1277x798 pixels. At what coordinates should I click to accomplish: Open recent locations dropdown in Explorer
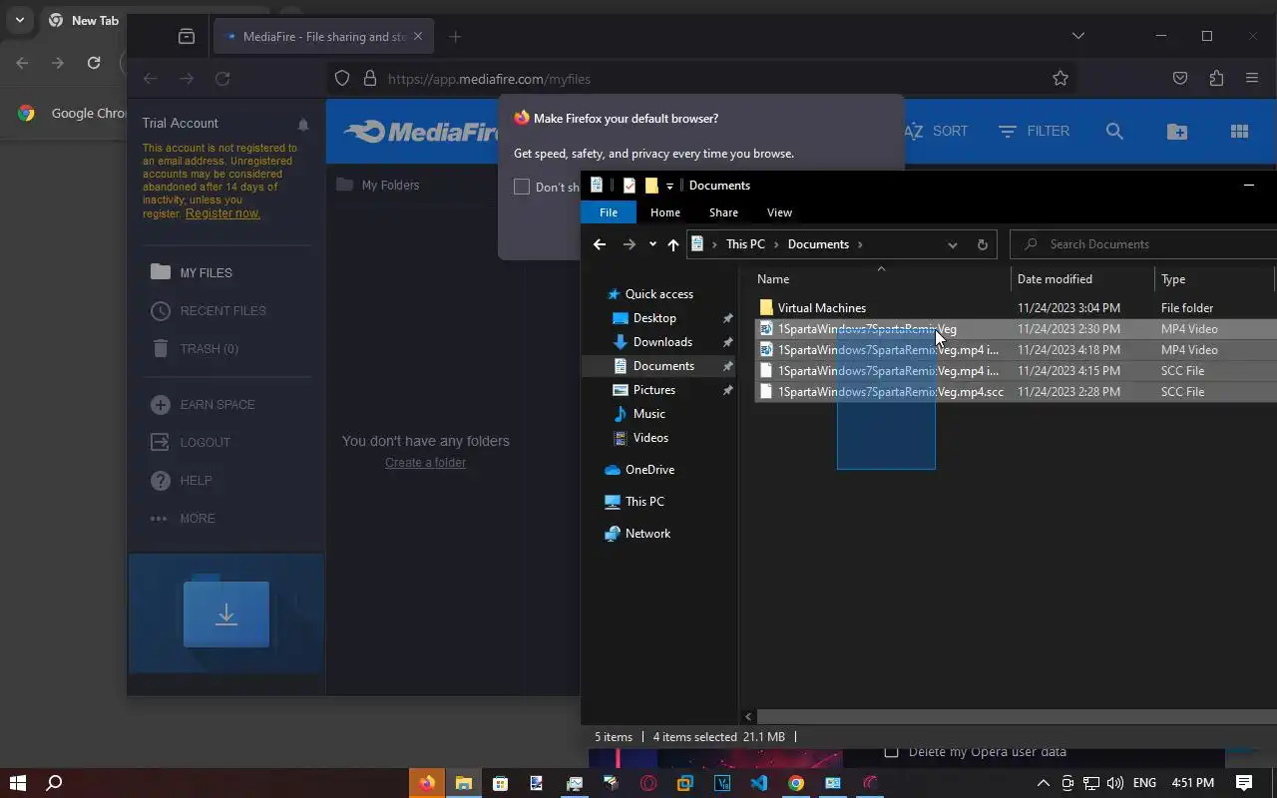(652, 244)
